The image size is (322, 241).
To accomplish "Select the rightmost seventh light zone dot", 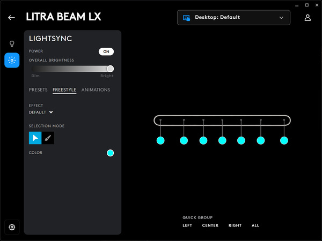I will [x=284, y=140].
